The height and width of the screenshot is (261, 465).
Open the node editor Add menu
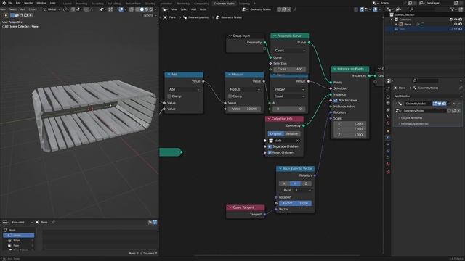click(194, 9)
